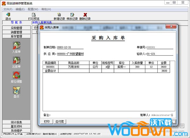Click the 备注 remark label

click(47, 115)
